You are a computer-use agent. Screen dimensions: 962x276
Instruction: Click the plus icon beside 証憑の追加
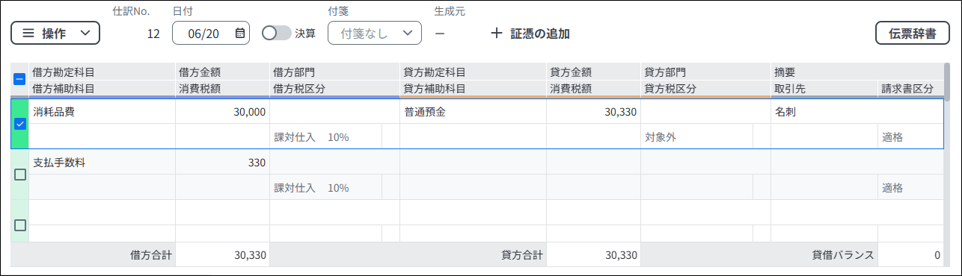(x=496, y=34)
